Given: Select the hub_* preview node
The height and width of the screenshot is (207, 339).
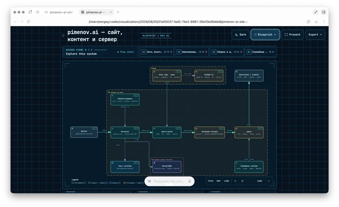Looking at the screenshot, I should click(125, 167).
